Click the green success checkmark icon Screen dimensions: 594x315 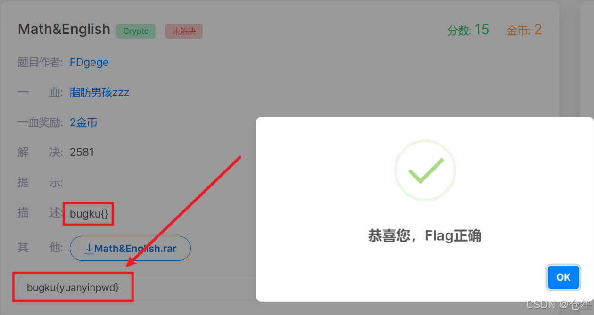pyautogui.click(x=425, y=170)
